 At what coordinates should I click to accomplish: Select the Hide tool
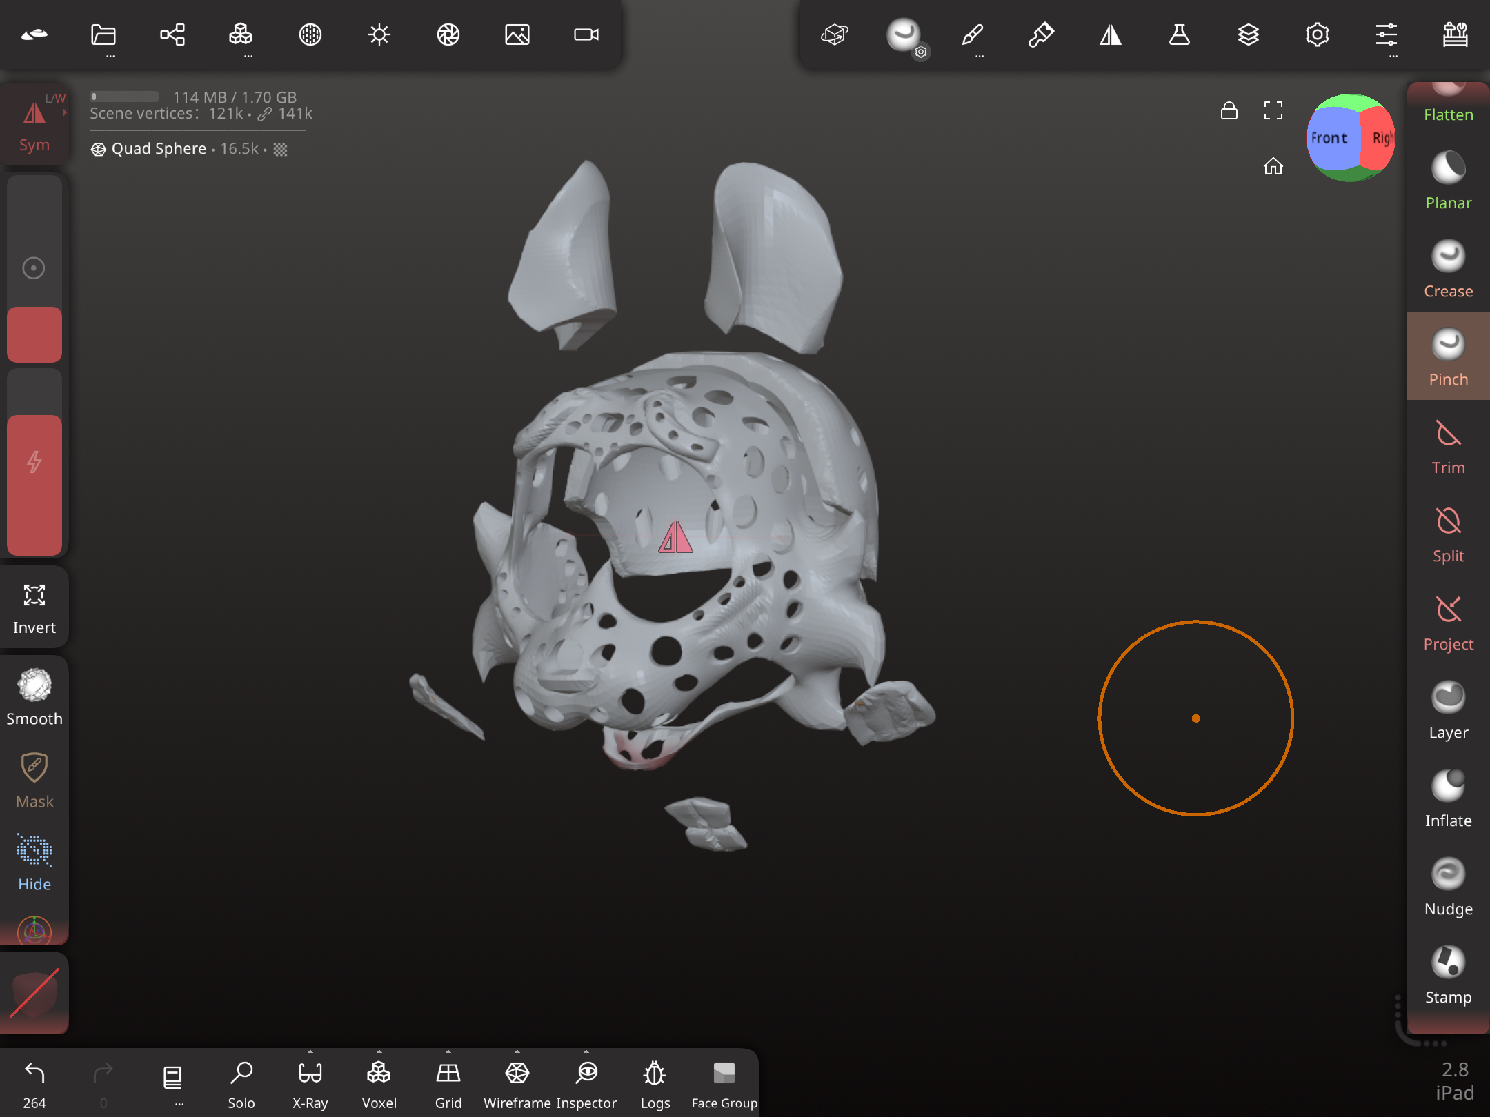34,862
